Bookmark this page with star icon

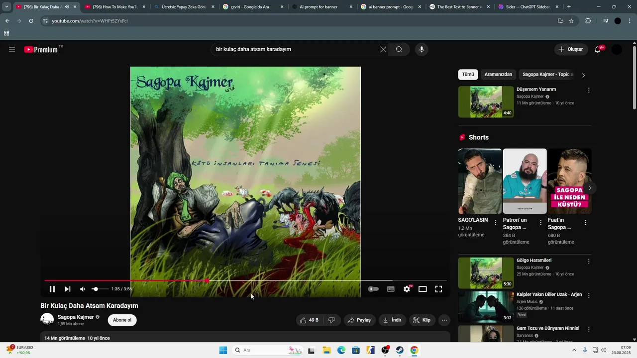point(571,21)
